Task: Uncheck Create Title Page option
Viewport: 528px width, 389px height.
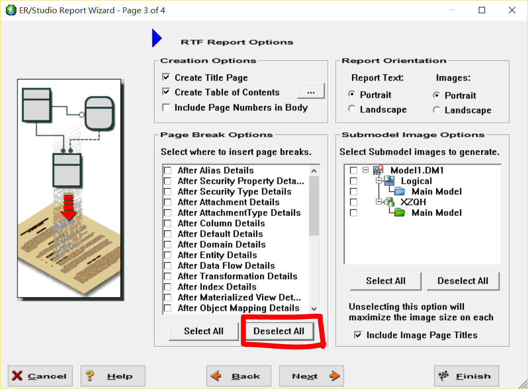Action: [x=166, y=78]
